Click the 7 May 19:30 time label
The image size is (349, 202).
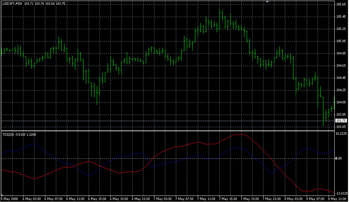[251, 199]
